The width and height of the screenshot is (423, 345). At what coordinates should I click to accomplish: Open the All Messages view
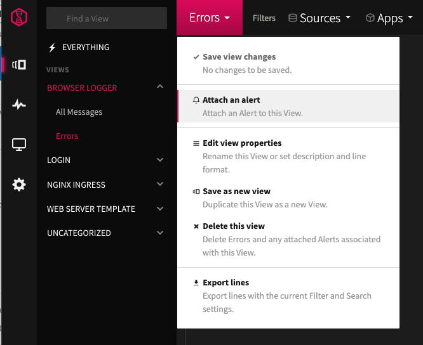(x=79, y=112)
